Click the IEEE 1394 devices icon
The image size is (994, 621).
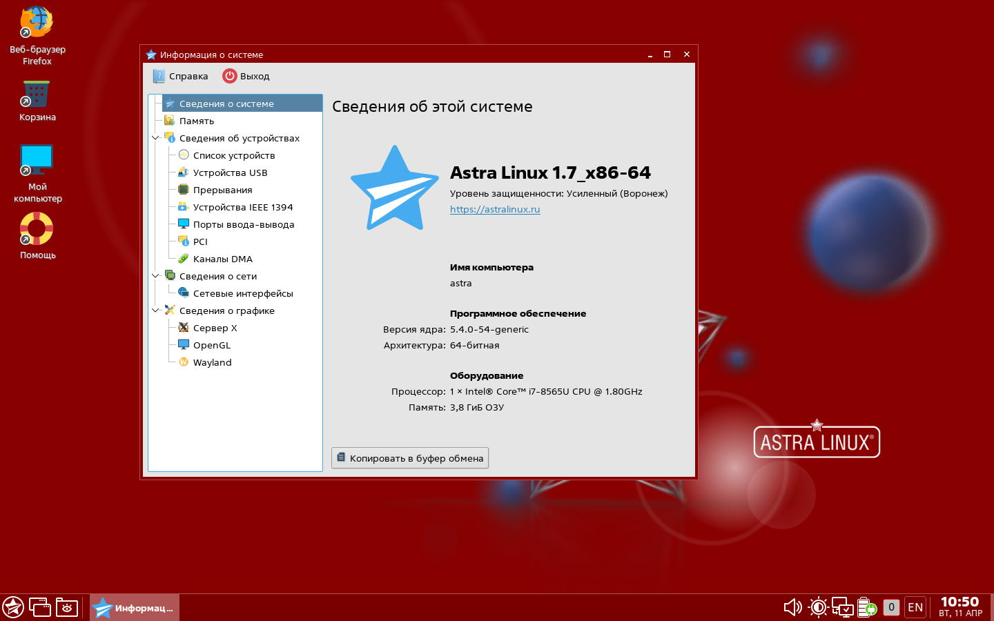click(184, 207)
